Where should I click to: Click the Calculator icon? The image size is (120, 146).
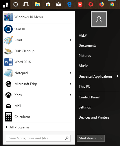click(x=8, y=117)
